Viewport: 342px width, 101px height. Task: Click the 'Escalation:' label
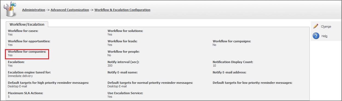(x=16, y=62)
